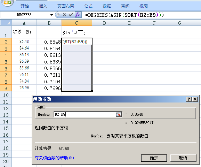Switch to 页面布局 tab
This screenshot has height=167, width=201.
65,6
